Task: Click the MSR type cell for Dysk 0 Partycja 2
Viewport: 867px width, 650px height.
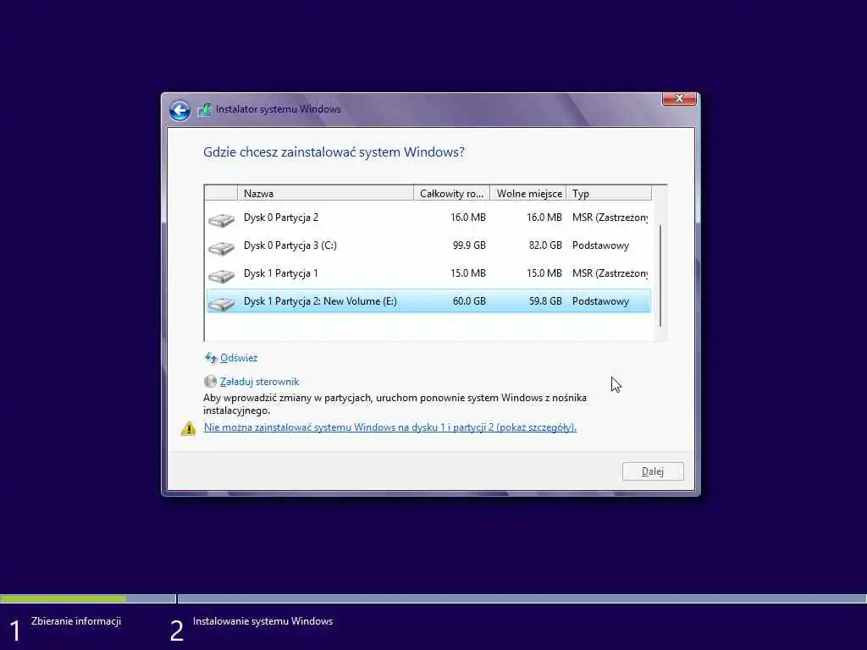Action: click(x=610, y=218)
